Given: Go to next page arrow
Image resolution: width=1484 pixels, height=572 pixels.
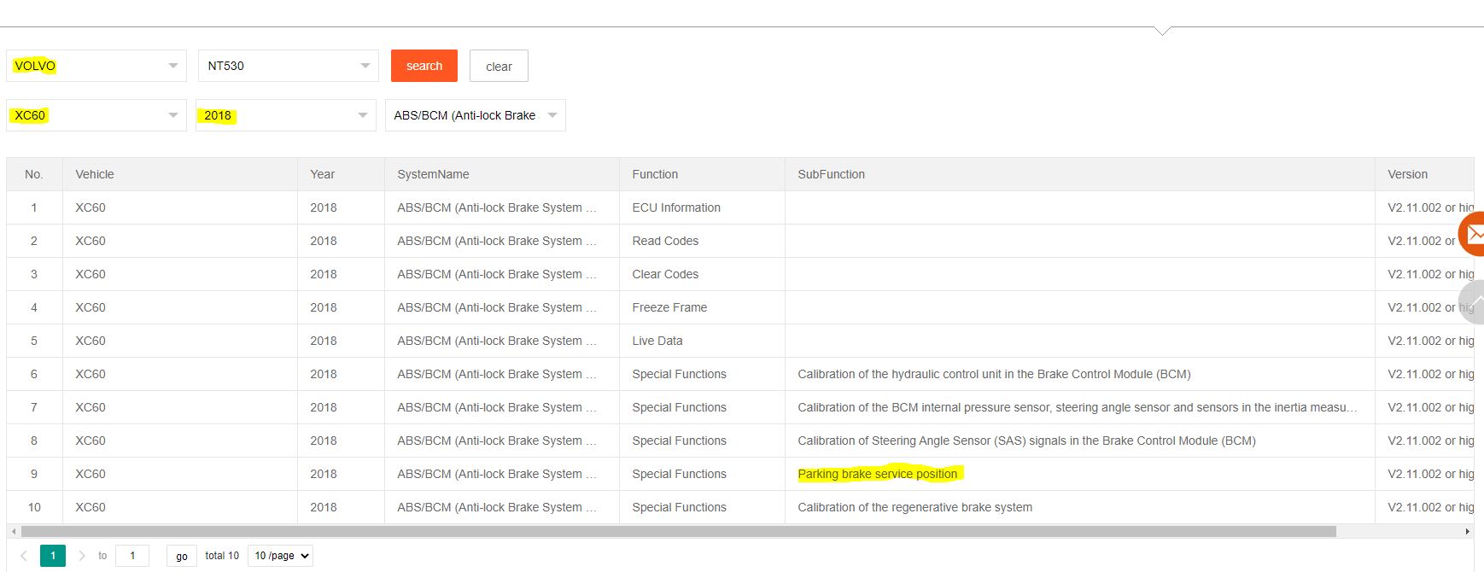Looking at the screenshot, I should click(82, 556).
